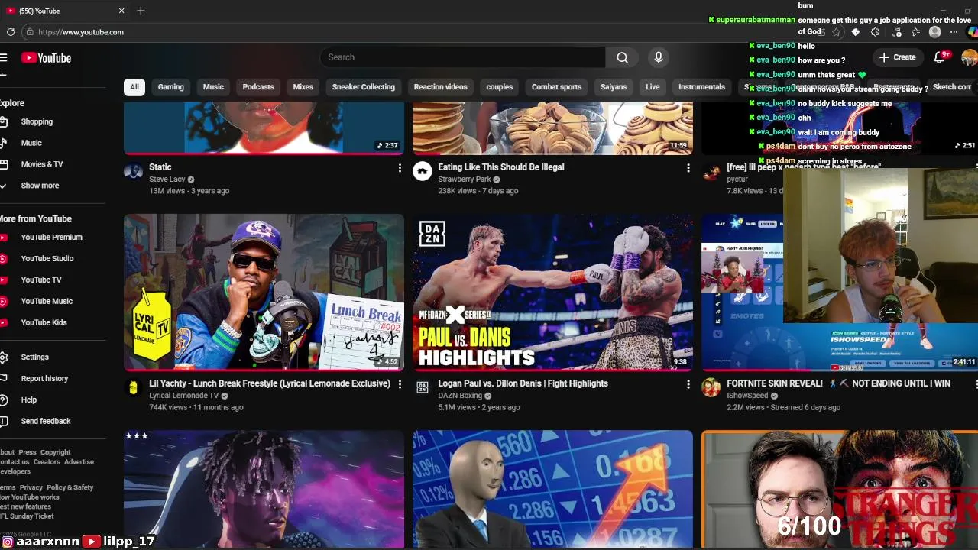Screen dimensions: 978x550
Task: Click the search magnifier button
Action: [622, 57]
